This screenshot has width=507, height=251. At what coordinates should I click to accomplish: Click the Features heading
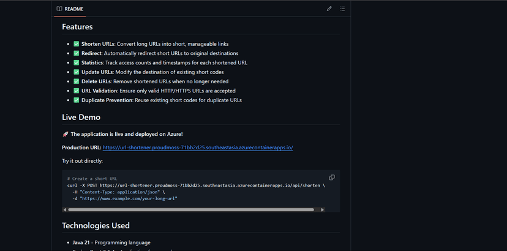coord(77,26)
